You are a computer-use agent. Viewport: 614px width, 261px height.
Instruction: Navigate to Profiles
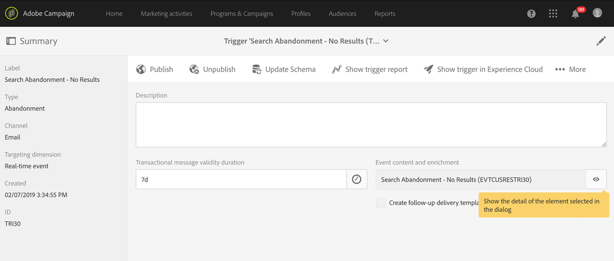(x=301, y=14)
